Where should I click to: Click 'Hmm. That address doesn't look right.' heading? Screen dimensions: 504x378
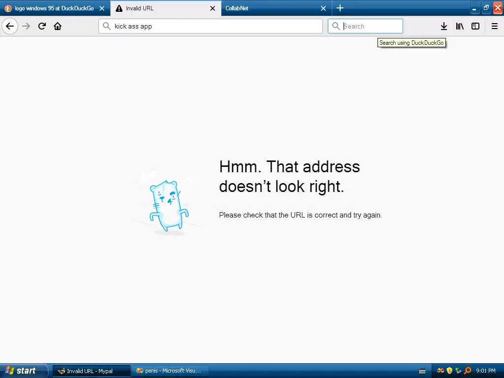point(289,176)
